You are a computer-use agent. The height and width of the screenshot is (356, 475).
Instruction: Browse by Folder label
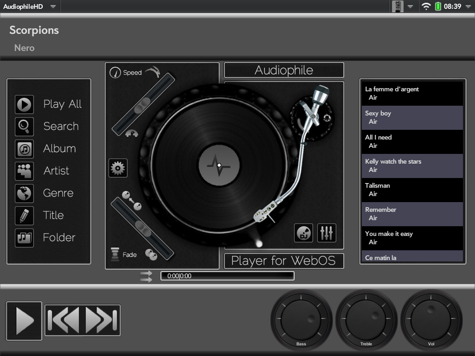point(59,238)
